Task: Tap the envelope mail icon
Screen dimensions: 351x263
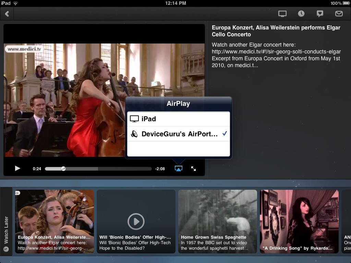Action: tap(339, 14)
